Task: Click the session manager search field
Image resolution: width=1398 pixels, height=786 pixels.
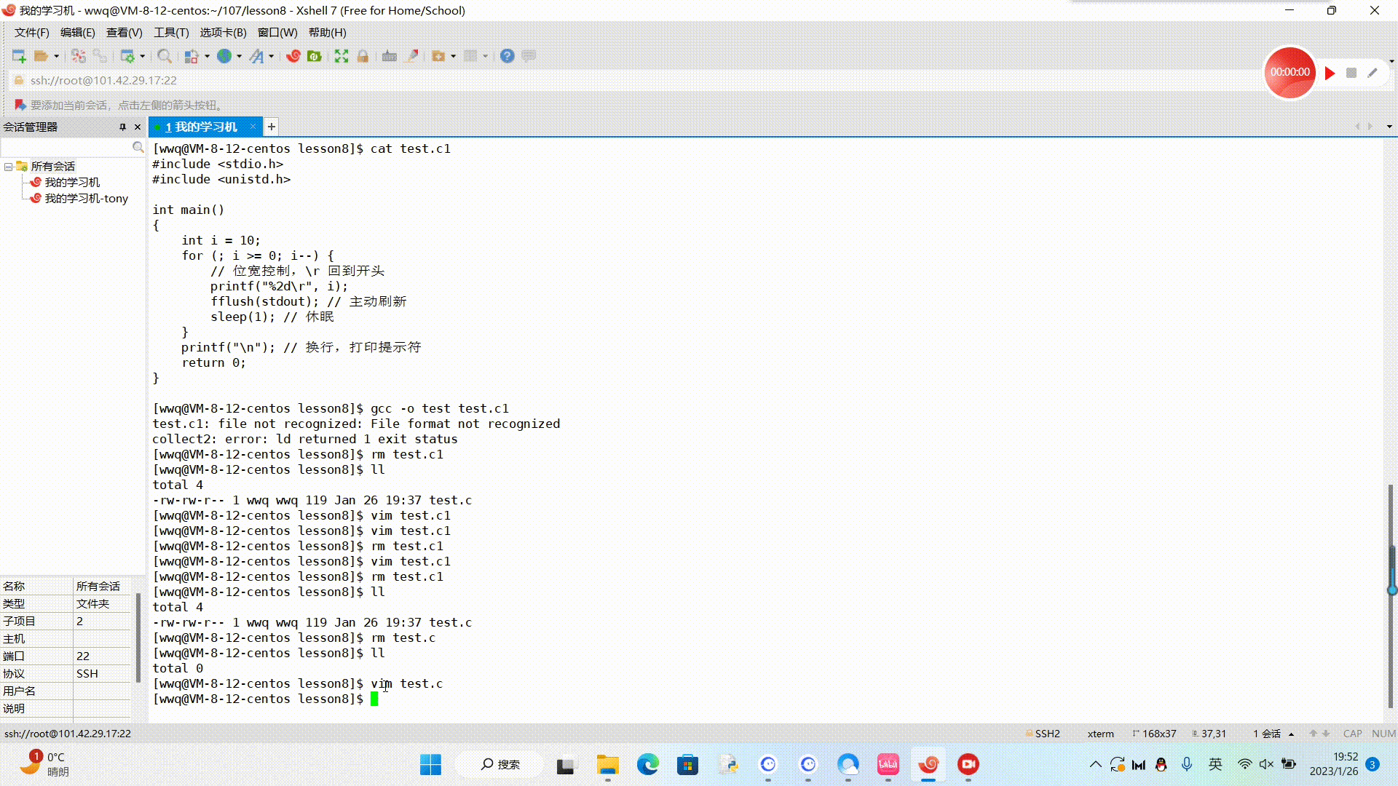Action: click(x=67, y=147)
